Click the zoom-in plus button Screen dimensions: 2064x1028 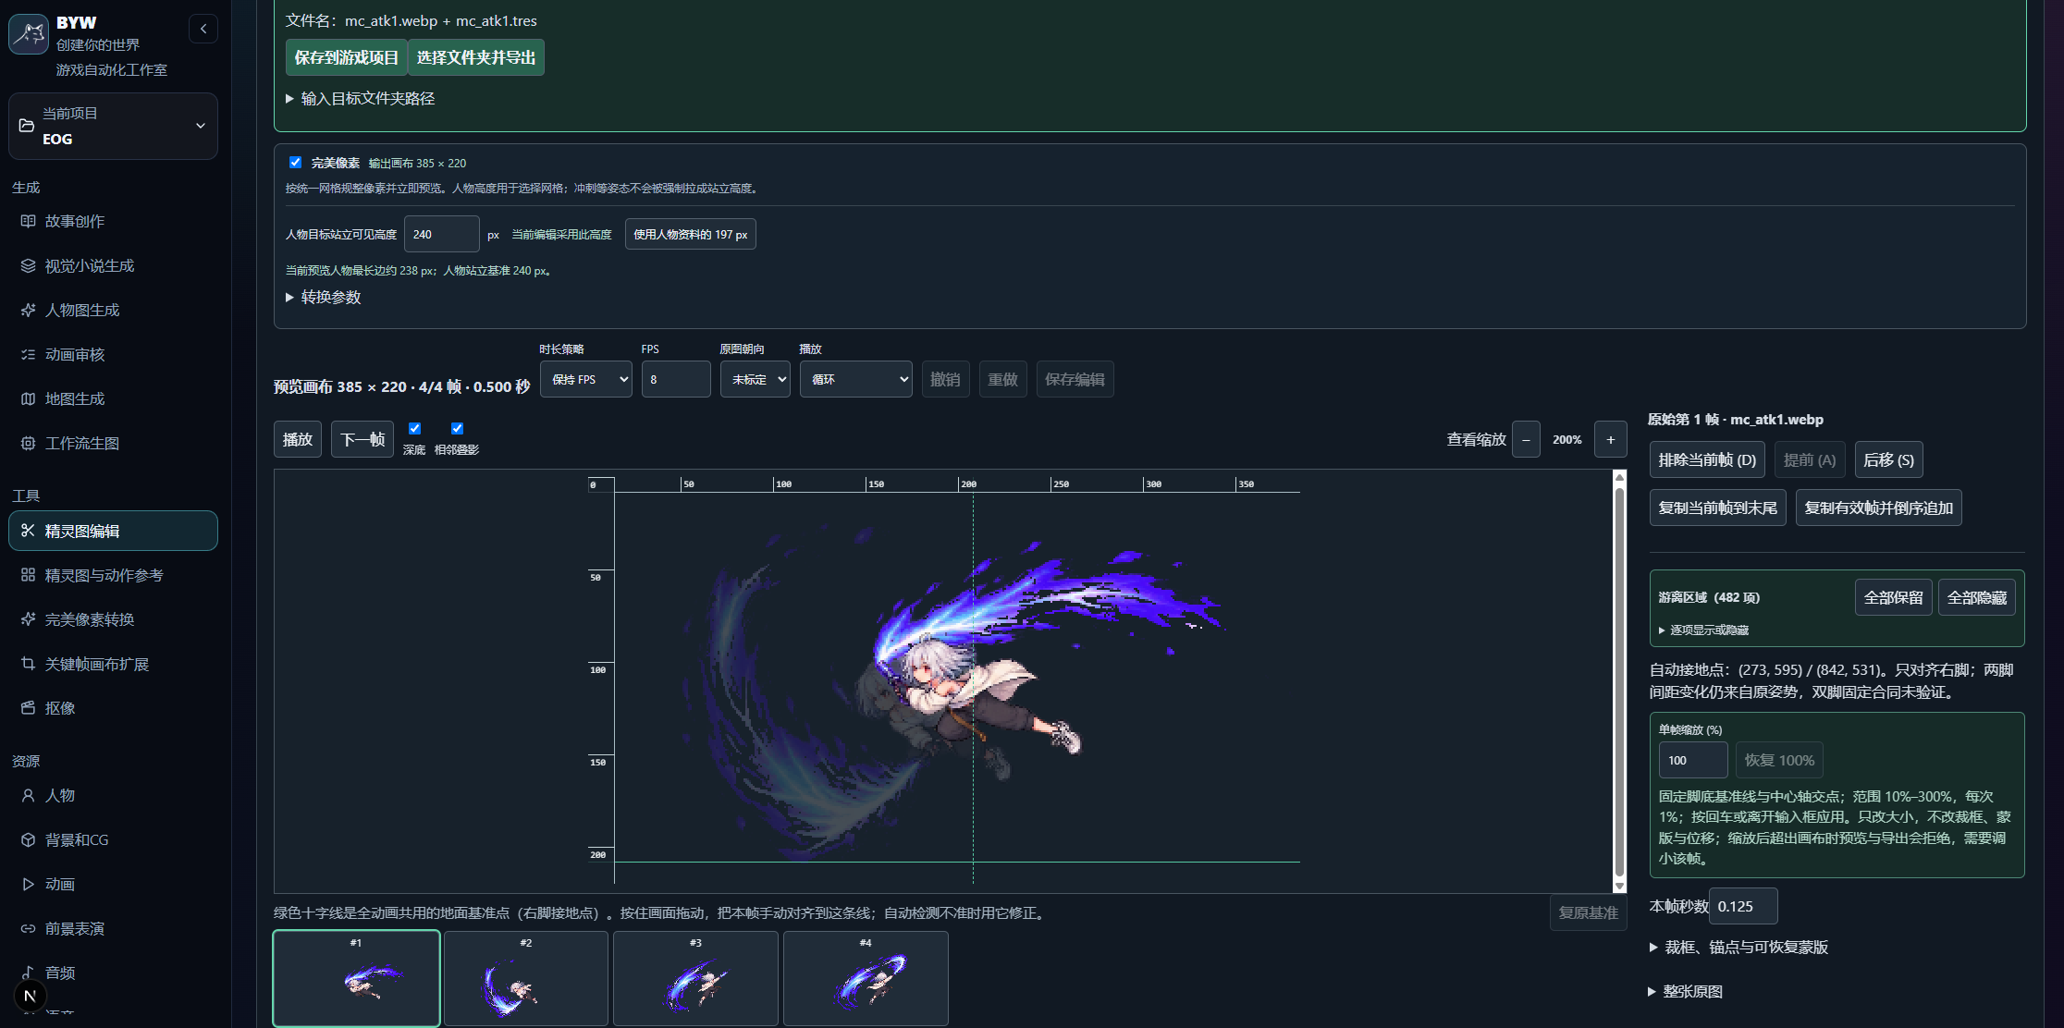point(1610,439)
